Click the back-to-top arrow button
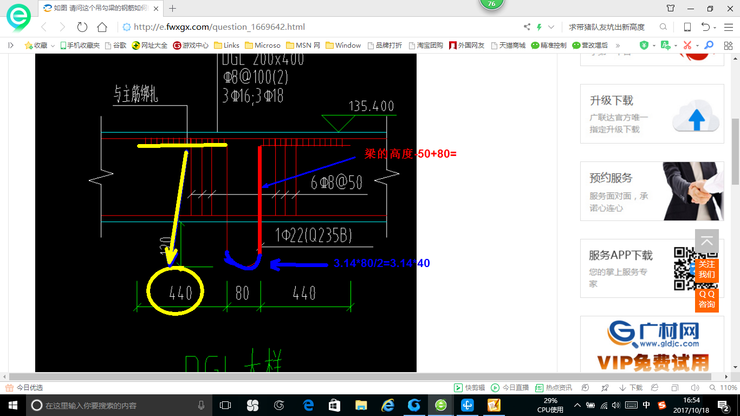 [707, 242]
